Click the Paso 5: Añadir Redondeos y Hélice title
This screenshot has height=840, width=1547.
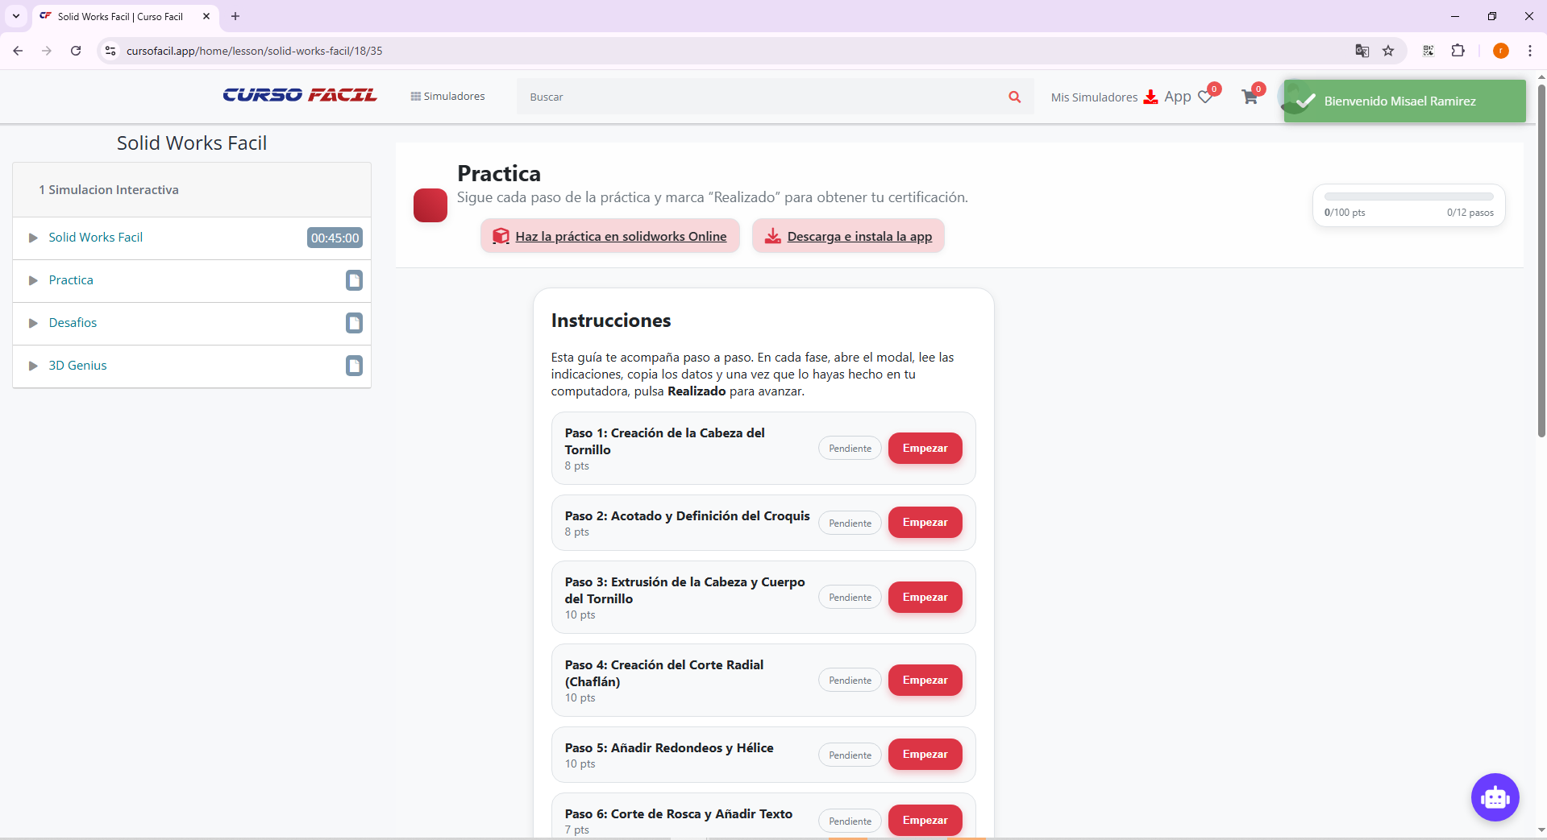pos(669,748)
